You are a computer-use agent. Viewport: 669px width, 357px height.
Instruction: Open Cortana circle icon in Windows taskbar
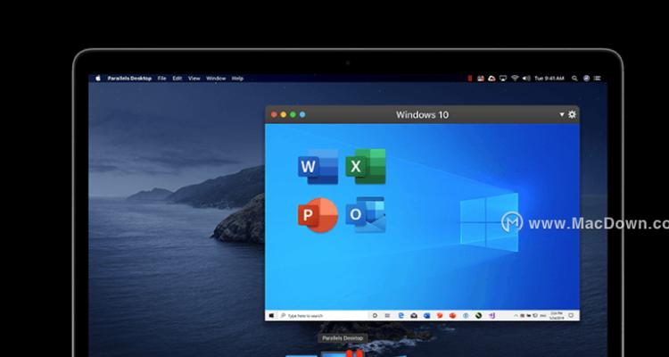click(375, 316)
